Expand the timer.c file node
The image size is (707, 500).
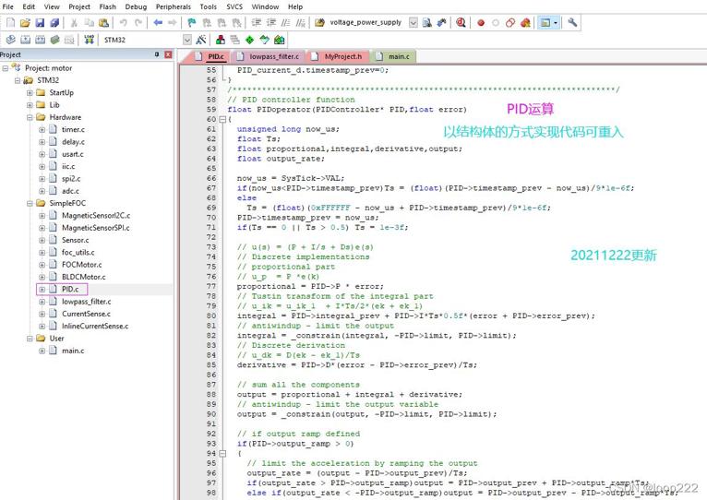42,130
